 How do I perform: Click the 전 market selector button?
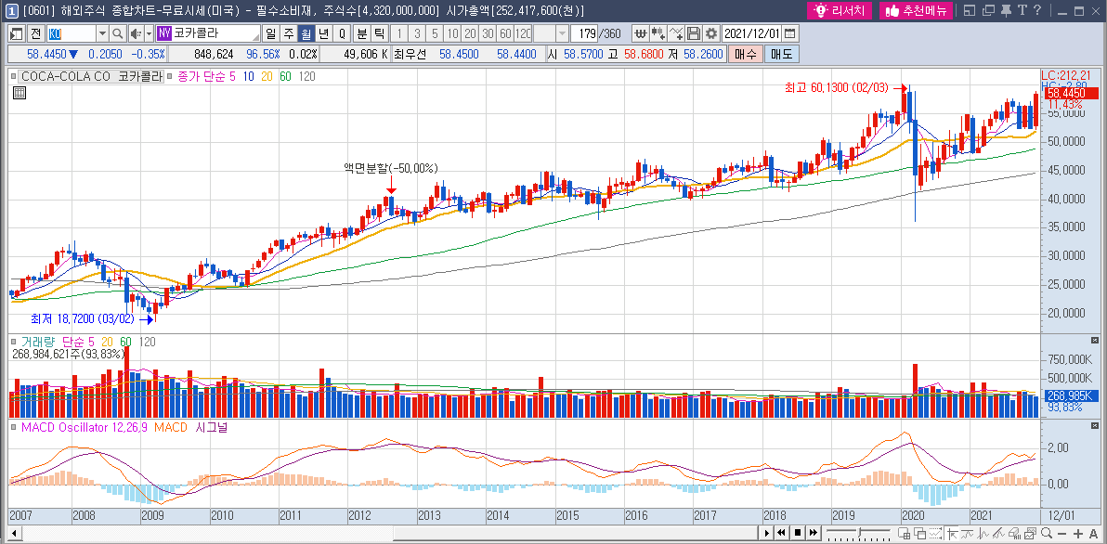click(x=36, y=33)
